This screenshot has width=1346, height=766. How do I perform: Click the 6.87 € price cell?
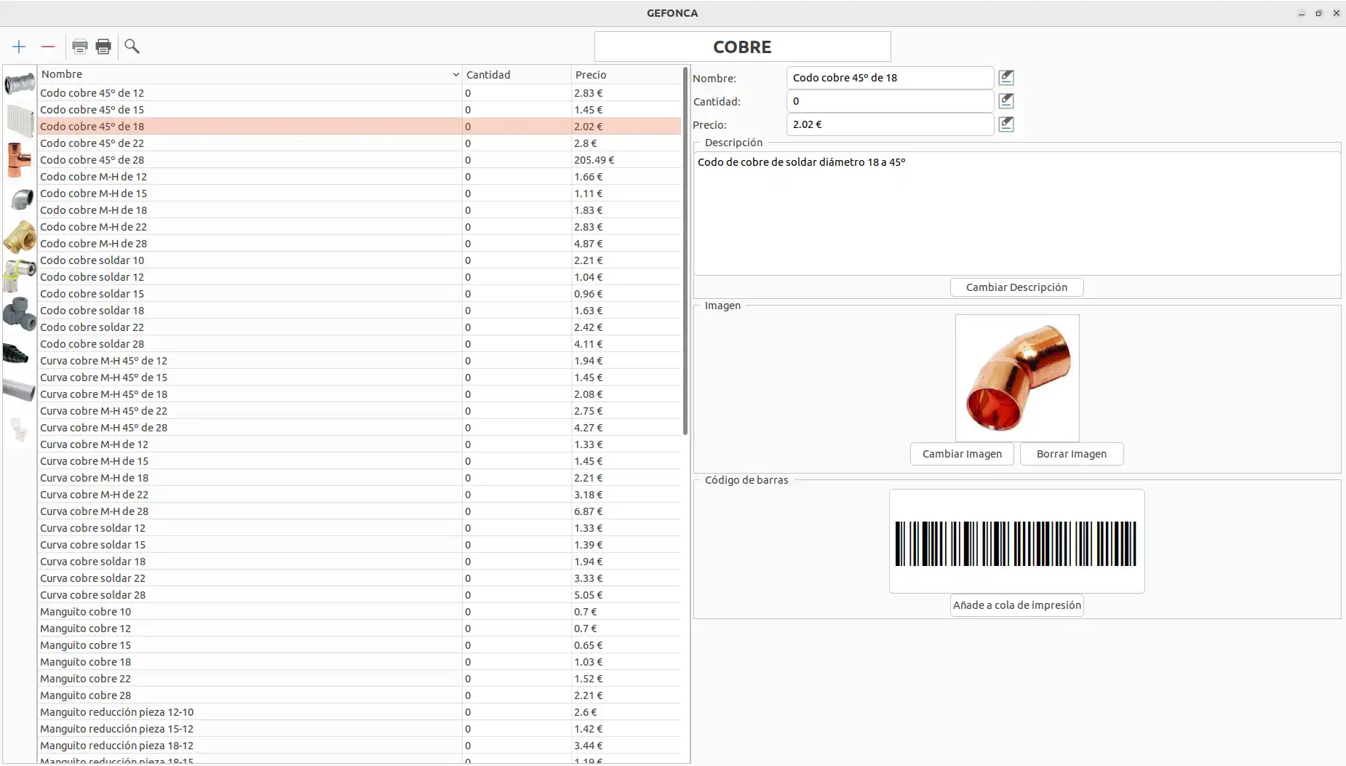[626, 511]
